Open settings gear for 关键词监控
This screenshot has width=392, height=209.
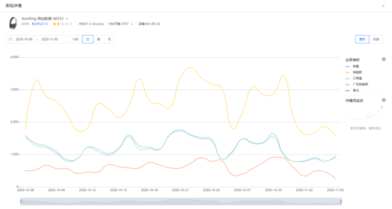coord(383,100)
